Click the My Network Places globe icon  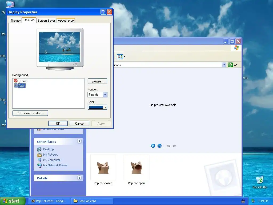[x=39, y=165]
